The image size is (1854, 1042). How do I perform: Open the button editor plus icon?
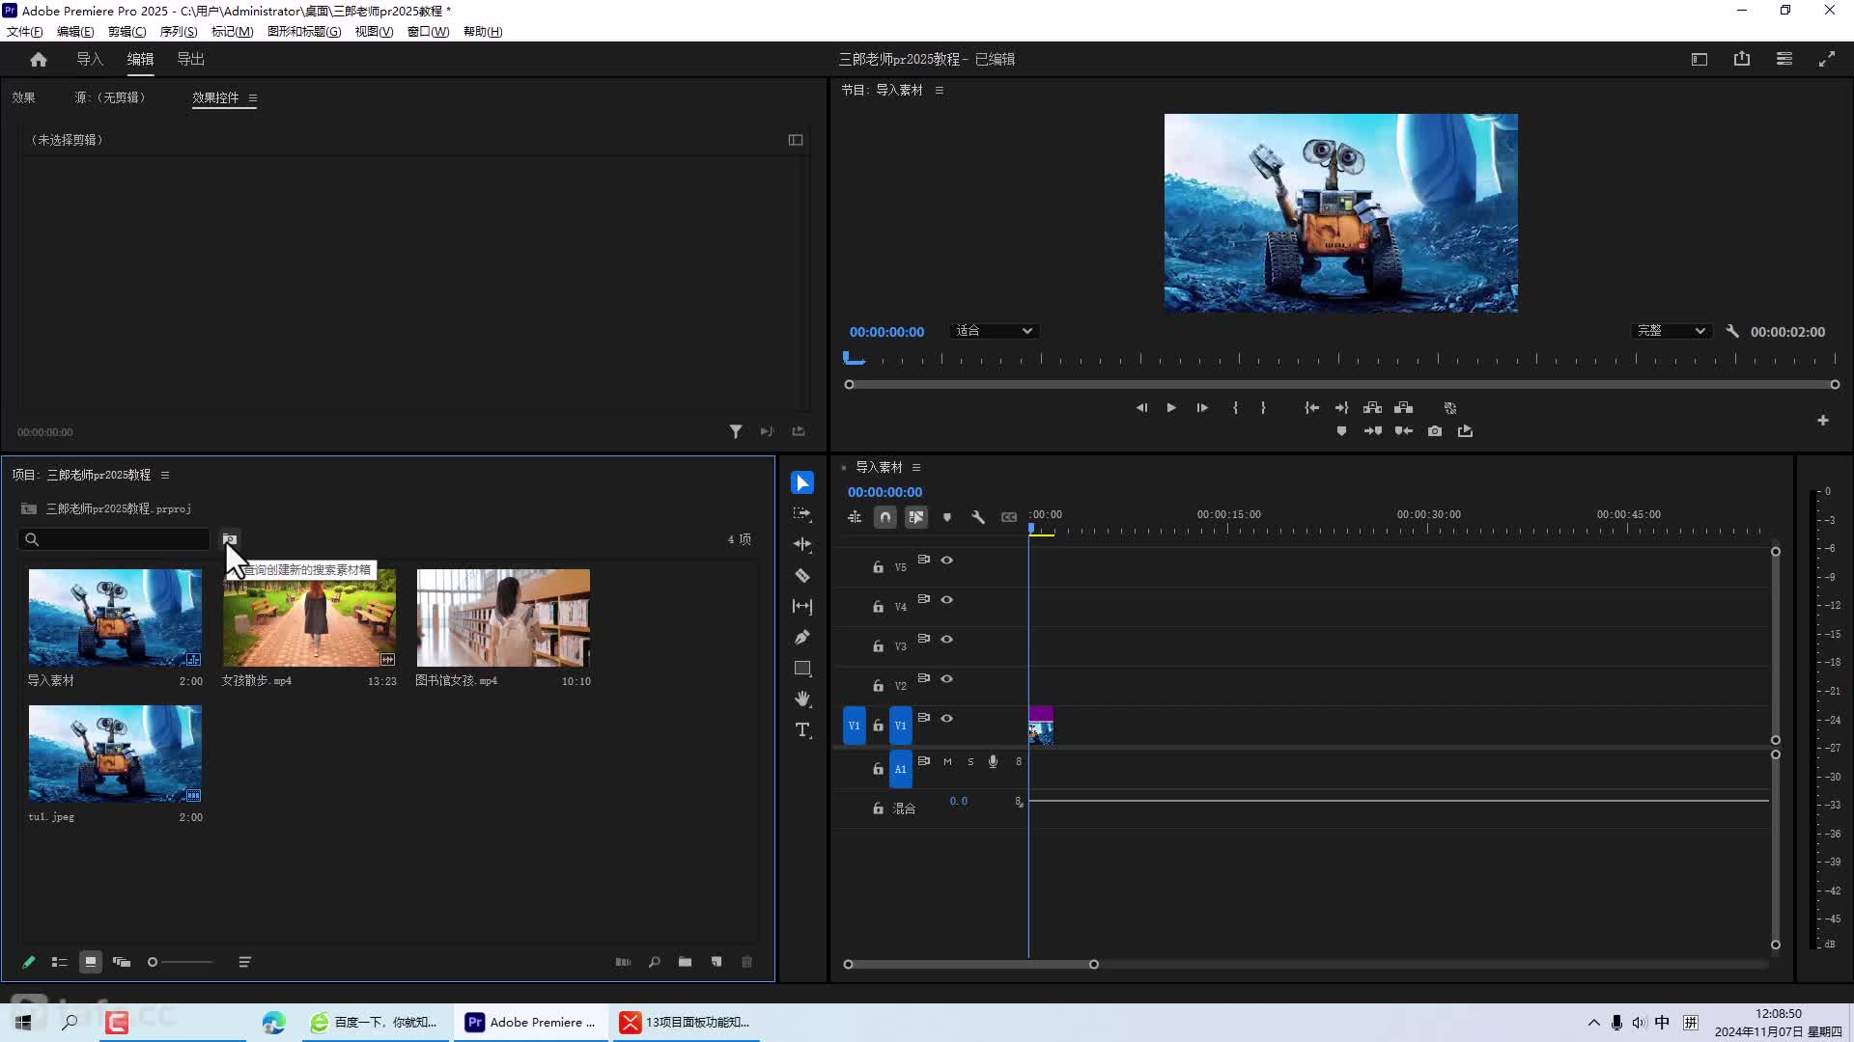(1822, 420)
